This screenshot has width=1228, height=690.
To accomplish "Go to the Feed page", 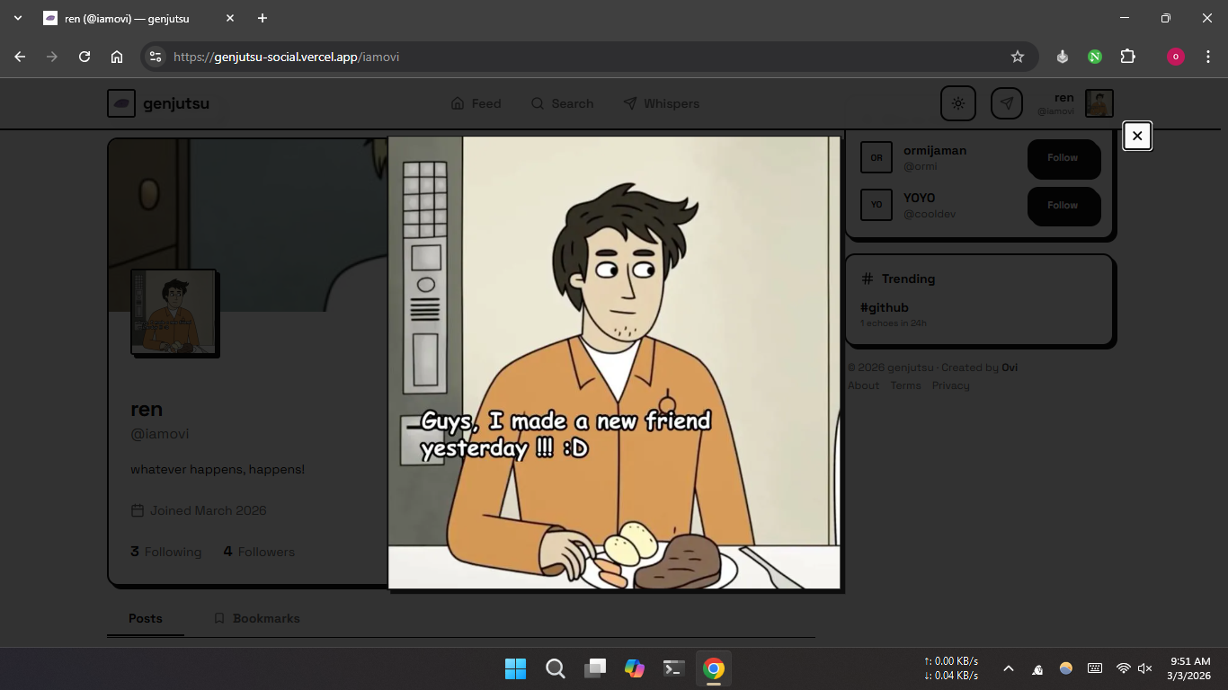I will tap(476, 103).
